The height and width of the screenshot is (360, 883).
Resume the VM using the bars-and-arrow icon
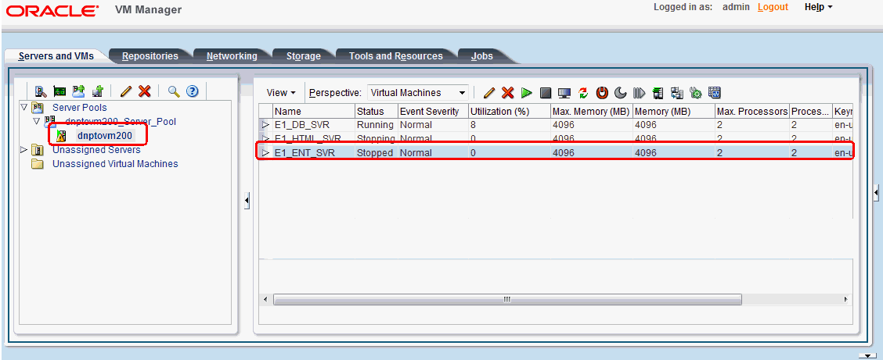pos(640,93)
